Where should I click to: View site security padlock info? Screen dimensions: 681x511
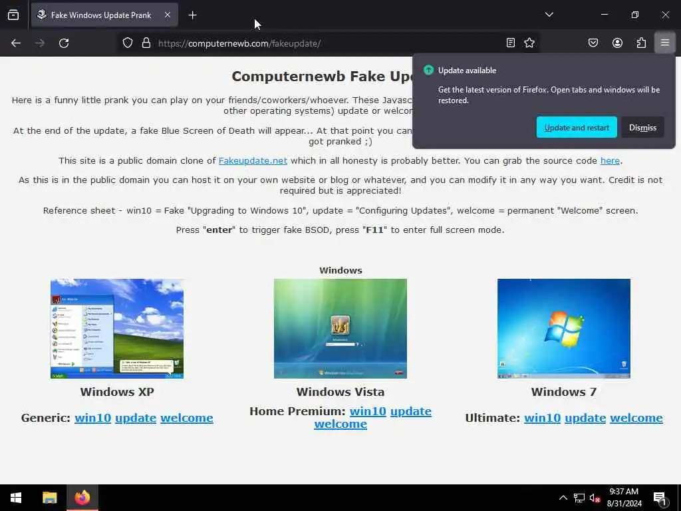(x=146, y=43)
